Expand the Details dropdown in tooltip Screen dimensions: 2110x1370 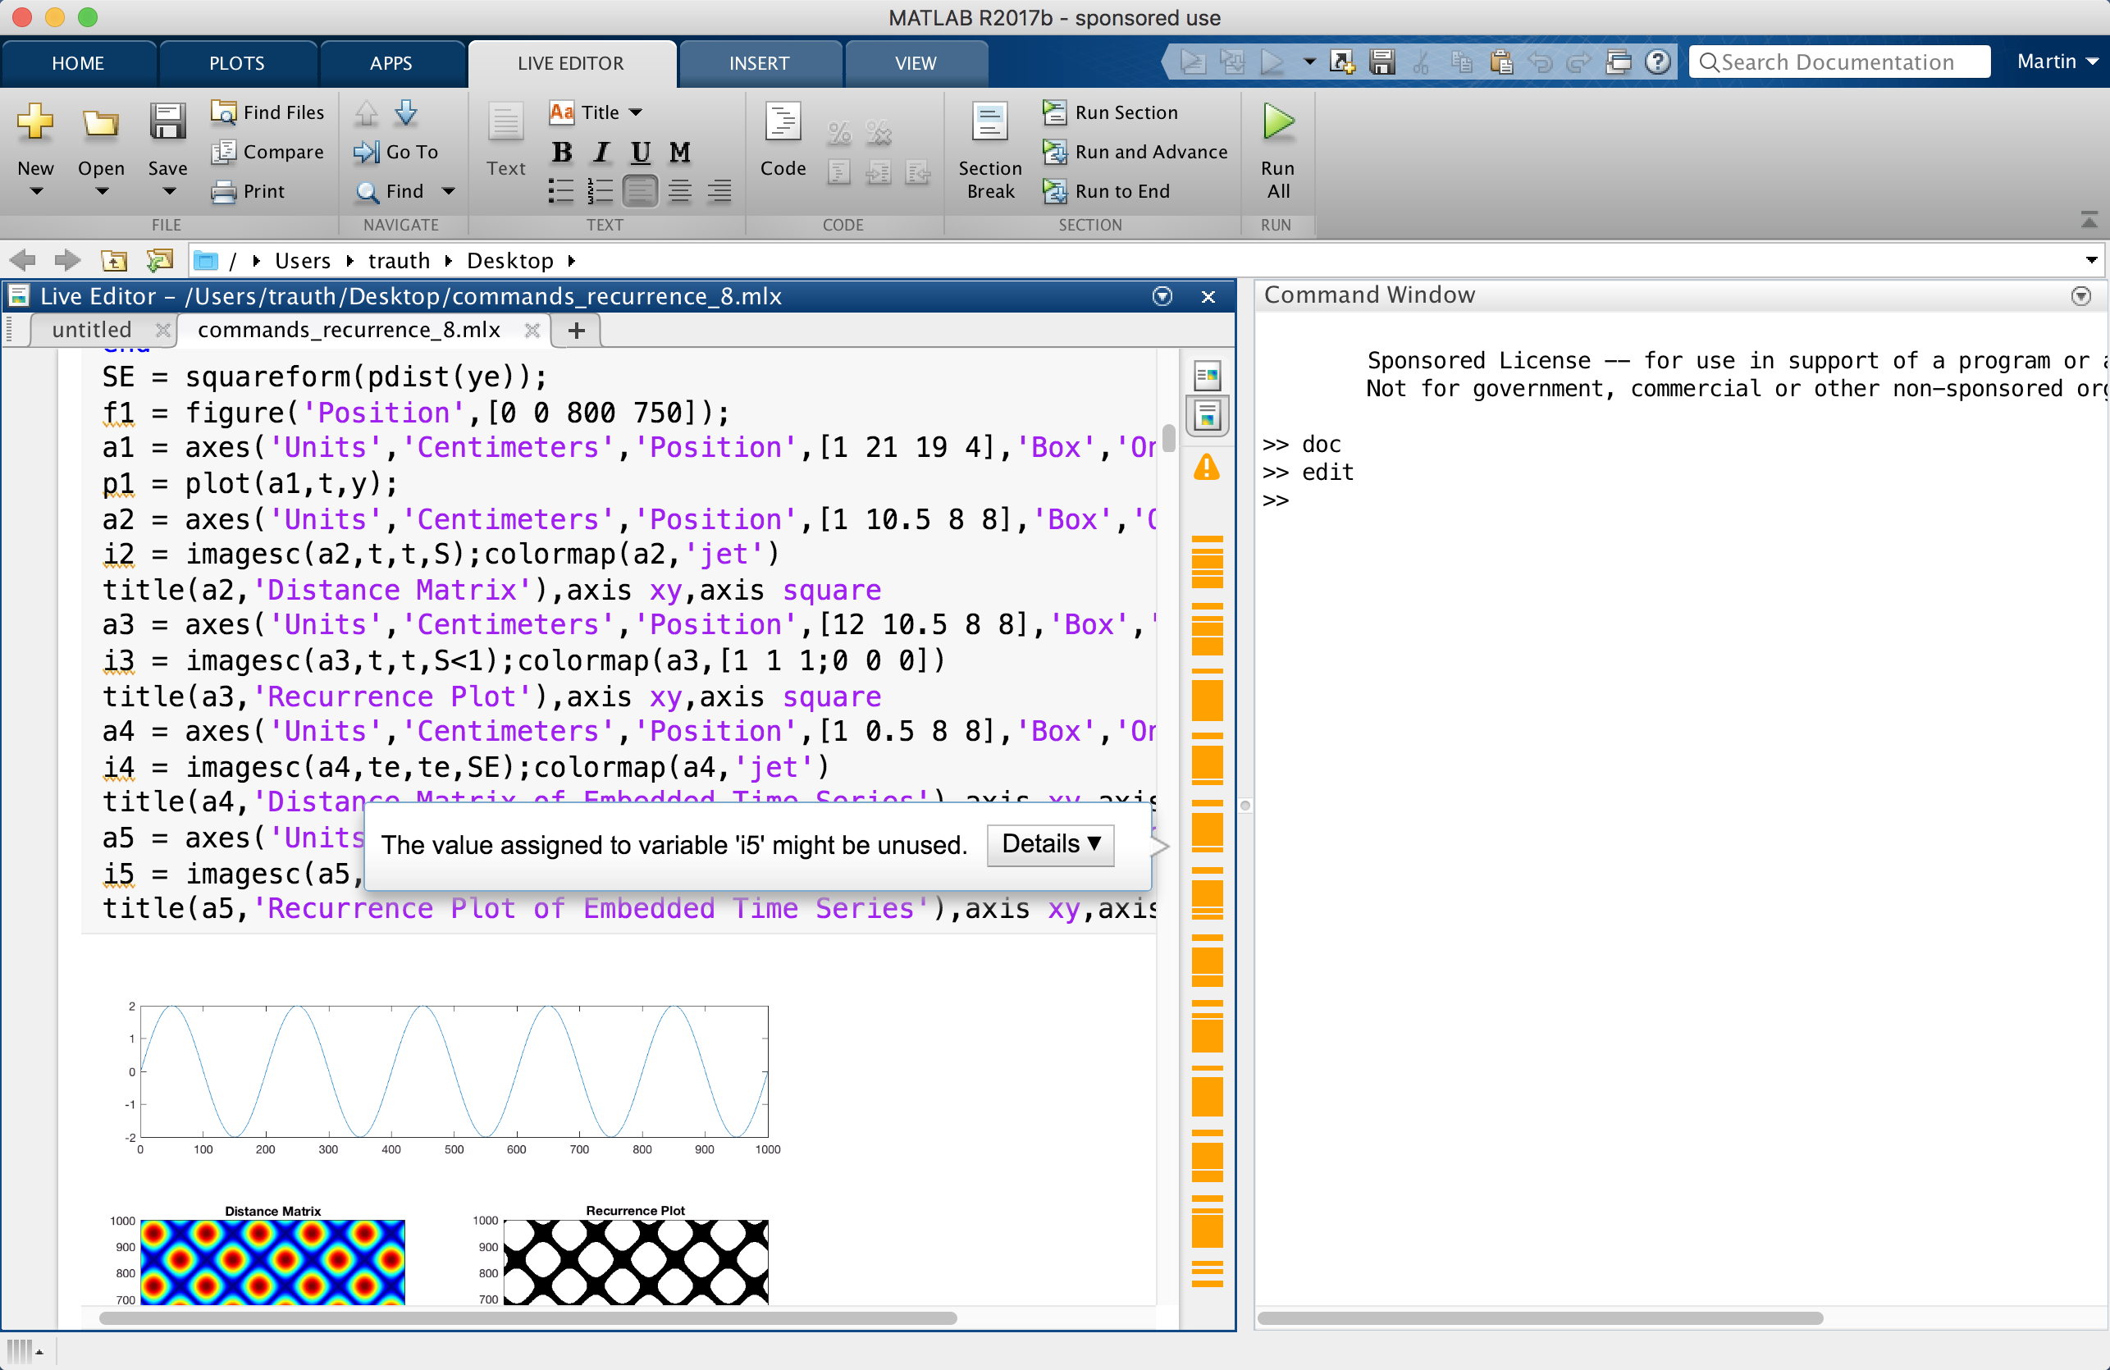(x=1051, y=844)
